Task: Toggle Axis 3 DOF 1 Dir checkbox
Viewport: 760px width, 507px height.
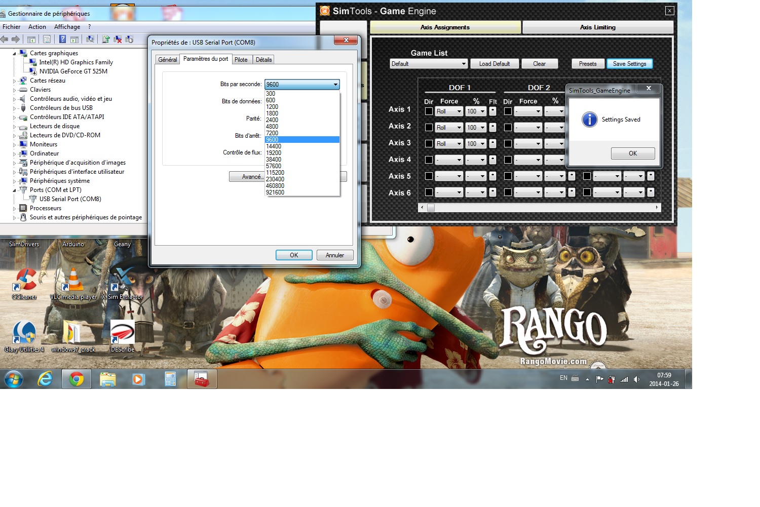Action: tap(429, 143)
